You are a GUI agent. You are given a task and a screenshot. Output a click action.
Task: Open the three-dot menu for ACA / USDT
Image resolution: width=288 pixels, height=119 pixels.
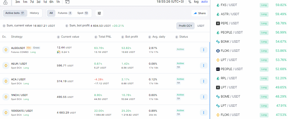pyautogui.click(x=204, y=81)
